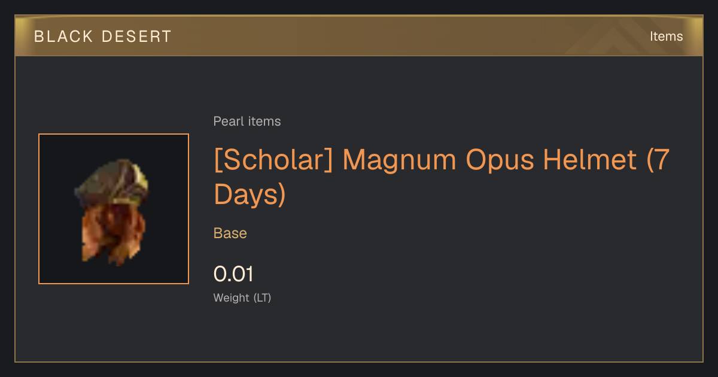This screenshot has width=718, height=377.
Task: Click the 0.01 weight value
Action: point(233,274)
